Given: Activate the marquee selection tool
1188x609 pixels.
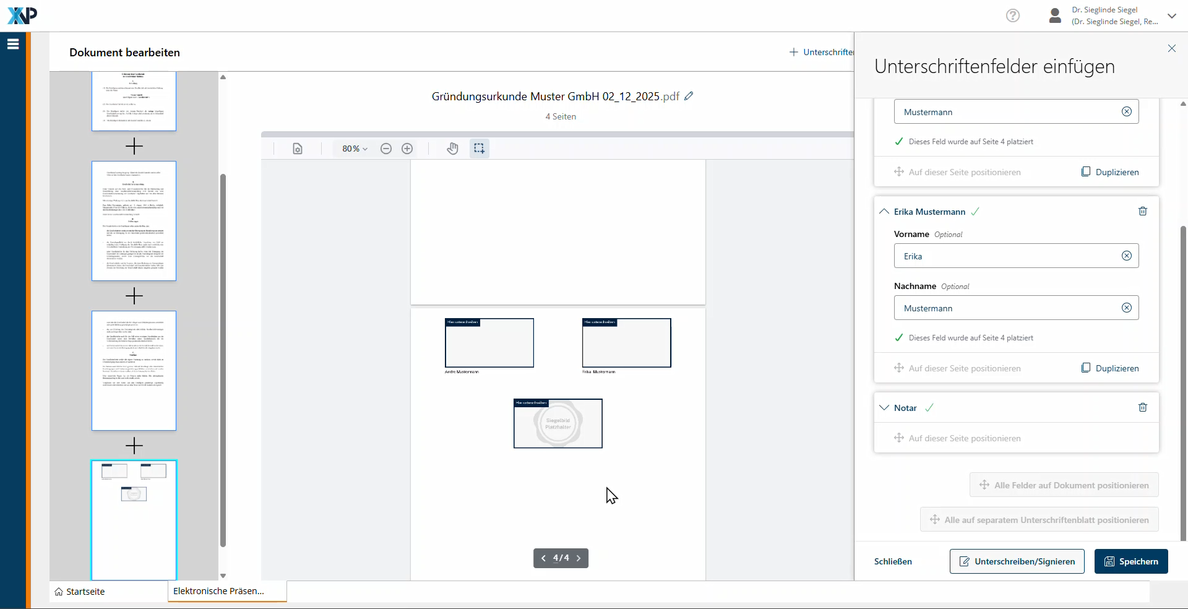Looking at the screenshot, I should (x=479, y=149).
